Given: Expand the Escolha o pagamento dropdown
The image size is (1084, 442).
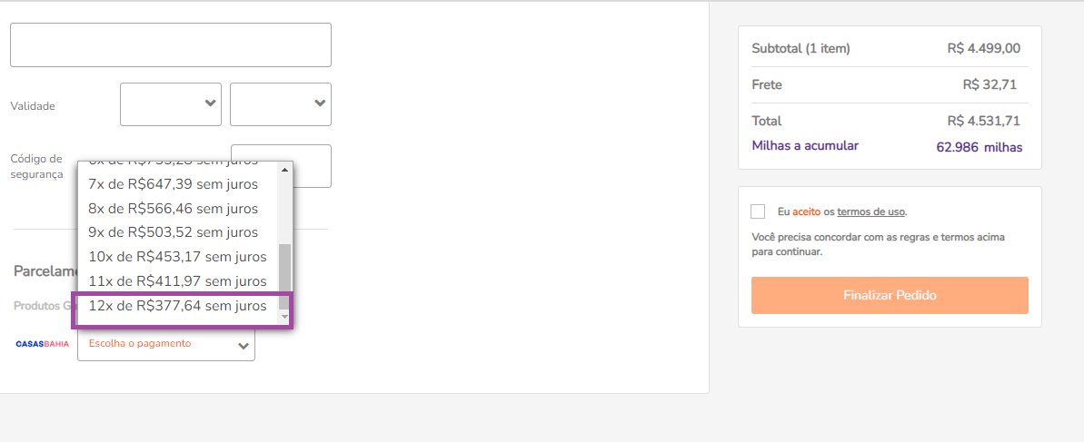Looking at the screenshot, I should click(166, 344).
